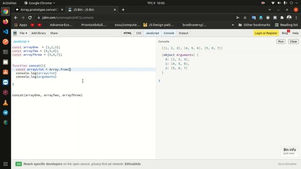Open the Help link
Screen dimensions: 301x169
tap(295, 33)
